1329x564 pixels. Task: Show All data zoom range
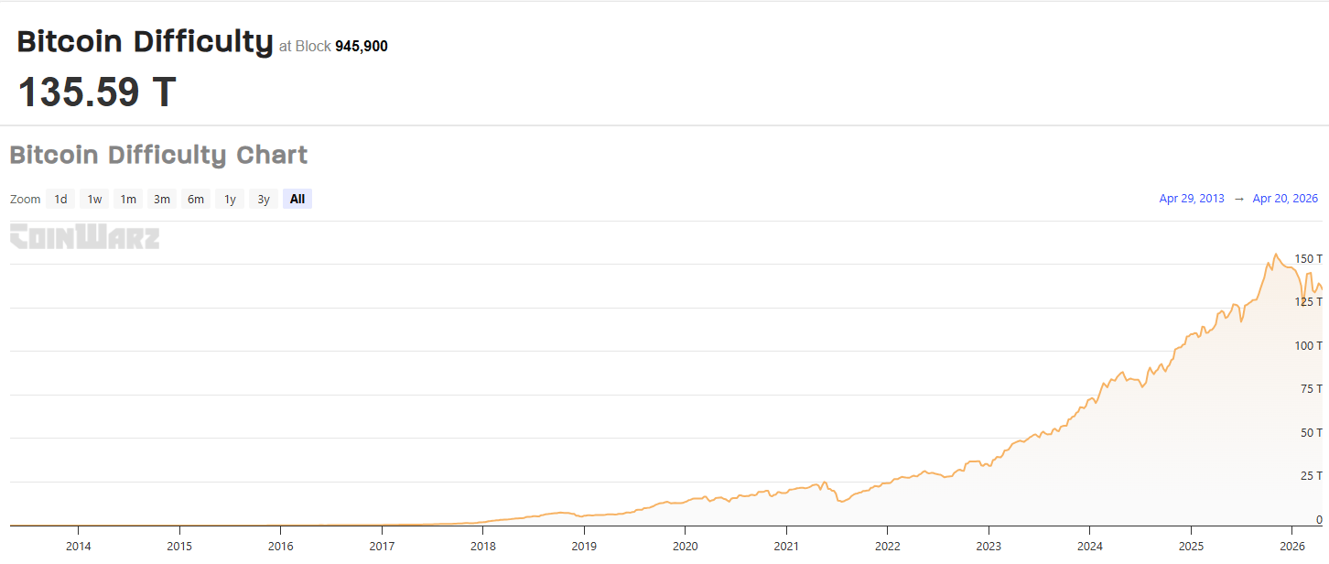click(297, 199)
